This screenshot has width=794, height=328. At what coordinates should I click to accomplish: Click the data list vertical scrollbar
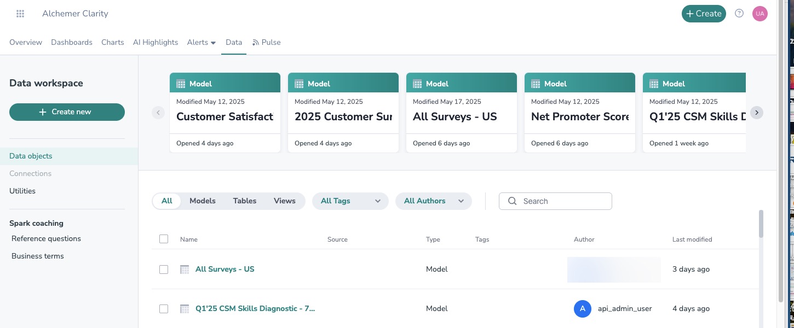(761, 224)
